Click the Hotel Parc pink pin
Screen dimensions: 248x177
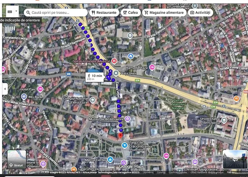(x=40, y=89)
